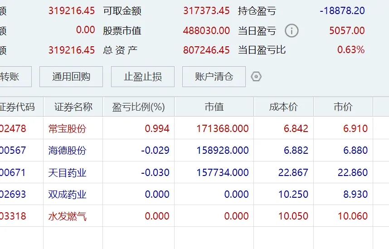Click the security code ending 00671
Screen dimensions: 389x249
[x=13, y=172]
